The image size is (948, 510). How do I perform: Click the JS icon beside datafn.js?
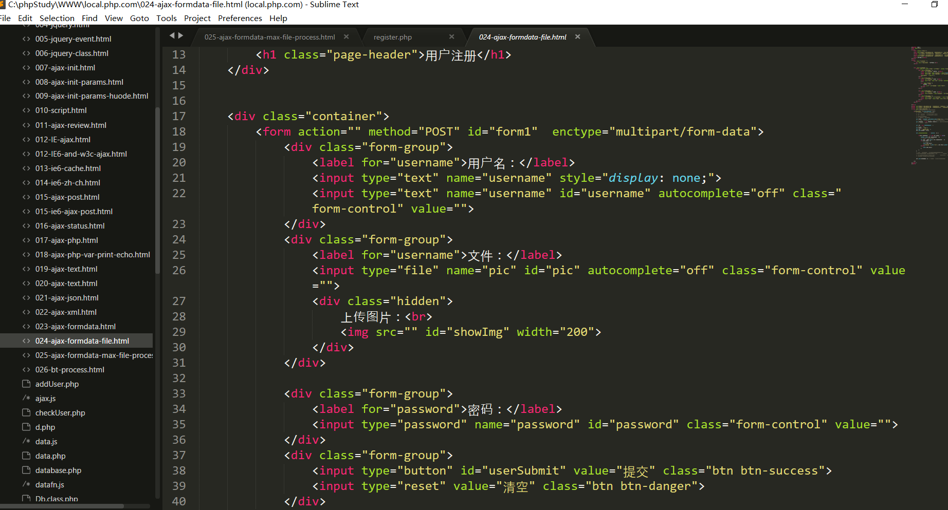pos(26,485)
